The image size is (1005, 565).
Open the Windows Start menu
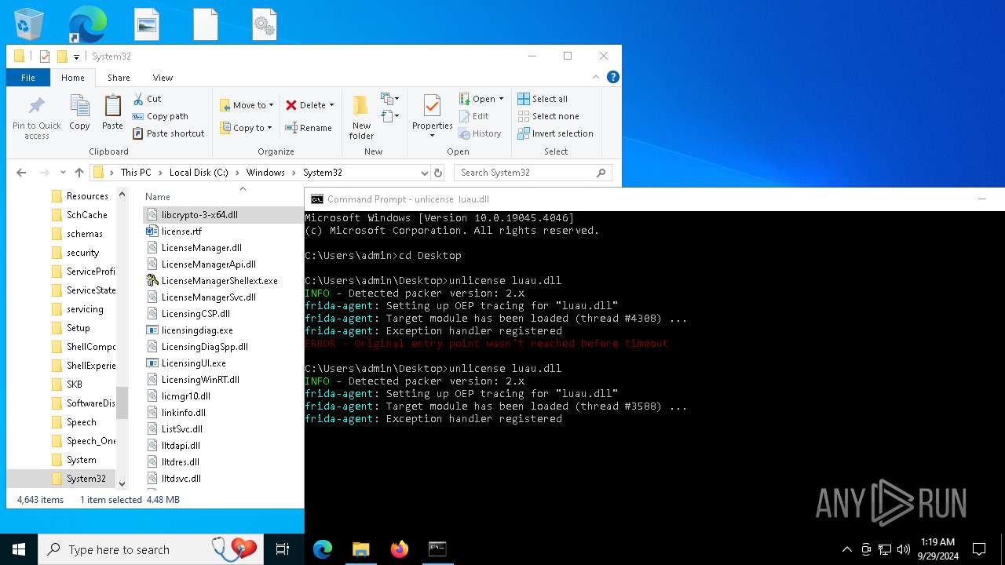click(x=19, y=549)
